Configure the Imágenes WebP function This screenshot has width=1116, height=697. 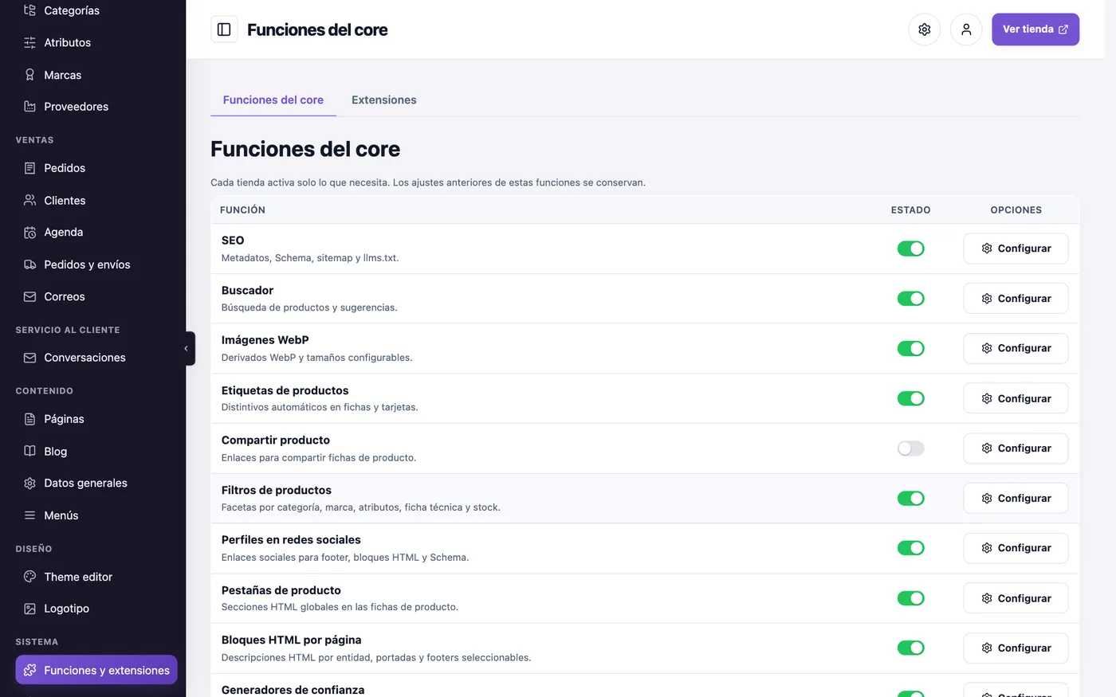click(1016, 348)
